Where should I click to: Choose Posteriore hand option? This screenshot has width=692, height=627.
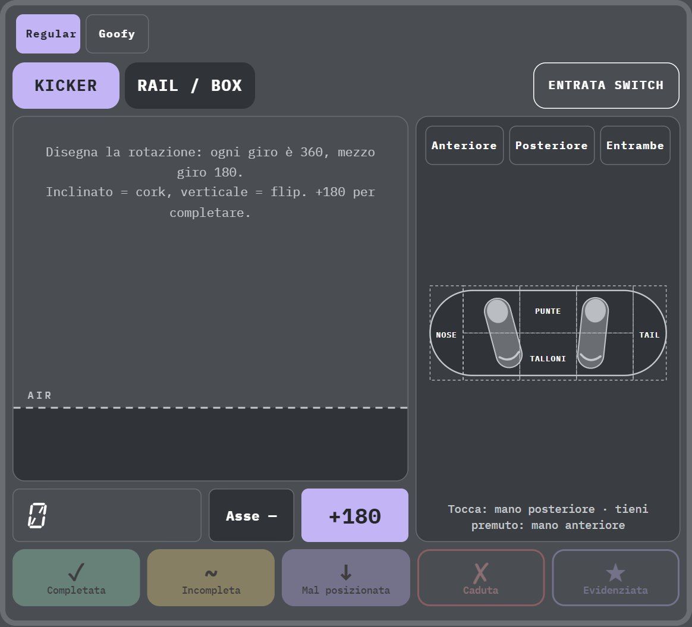click(552, 145)
